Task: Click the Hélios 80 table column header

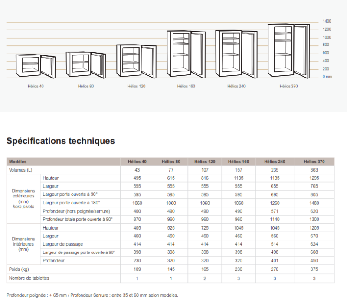Action: (171, 162)
